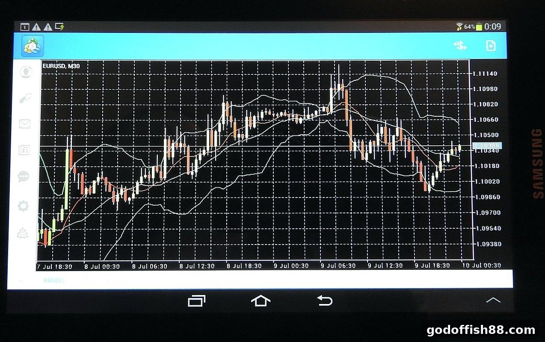Tap the dollar symbol switch icon
Viewport: 545px width, 342px height.
460,46
